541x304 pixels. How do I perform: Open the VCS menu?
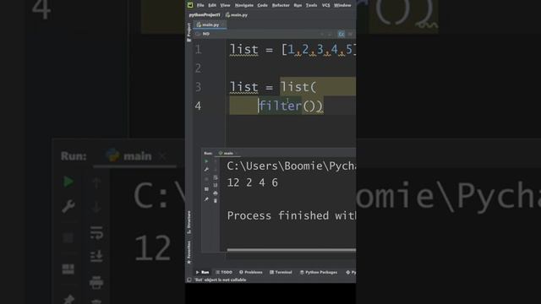[x=325, y=5]
